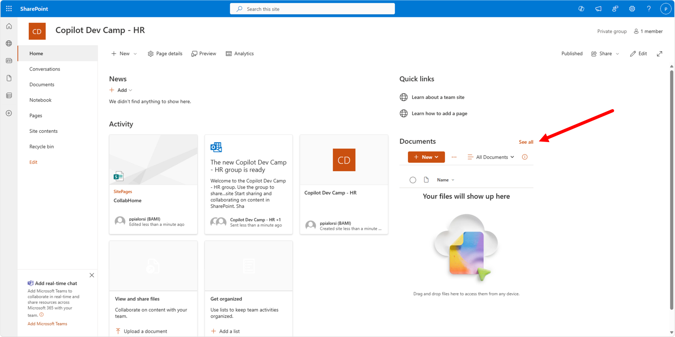Open the Outlook icon on group ready card

[x=216, y=147]
